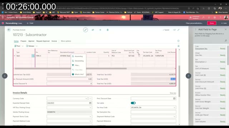This screenshot has width=229, height=128.
Task: Collapse header with Less chevron
Action: click(x=224, y=23)
